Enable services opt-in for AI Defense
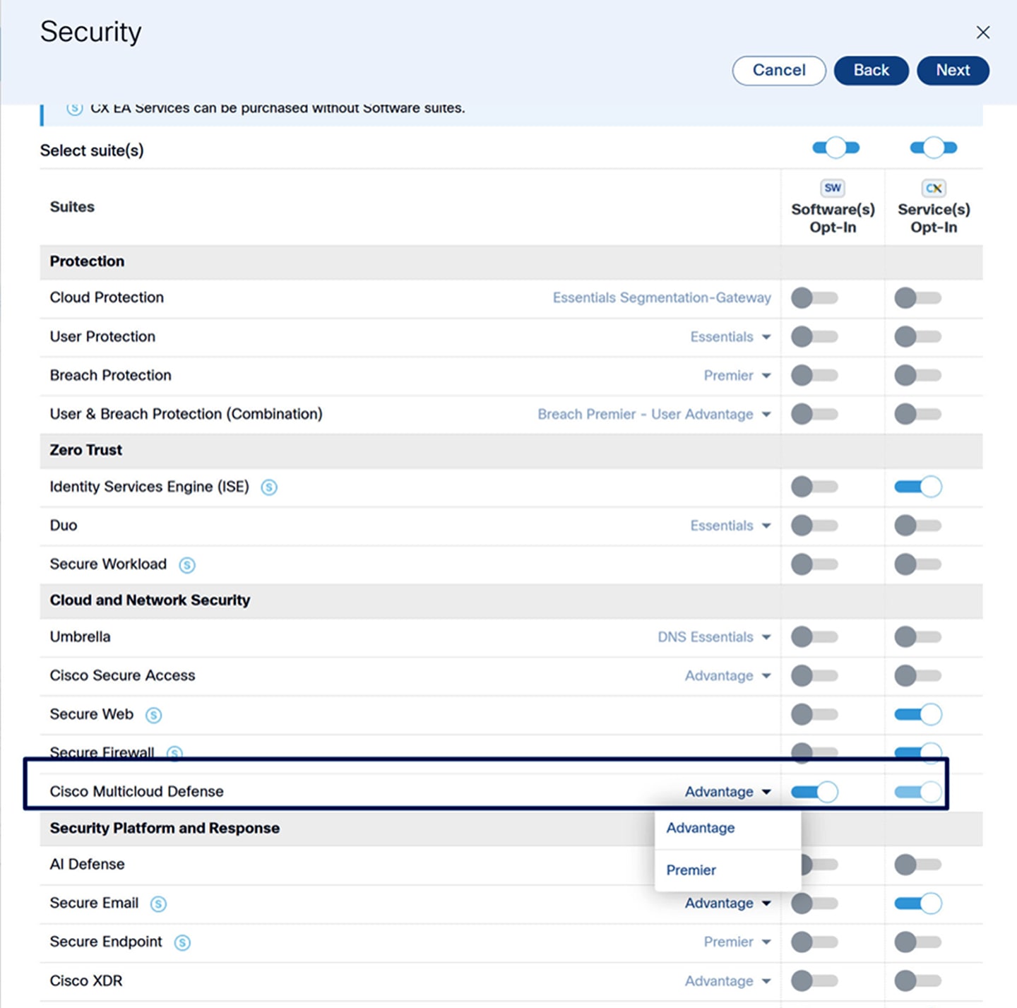 [917, 865]
